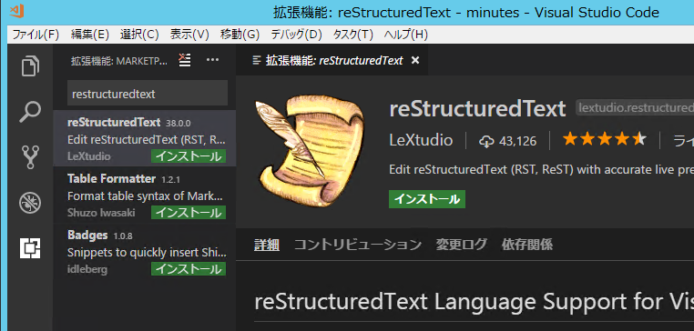This screenshot has height=331, width=694.
Task: Open the 編集(E) menu
Action: (90, 35)
